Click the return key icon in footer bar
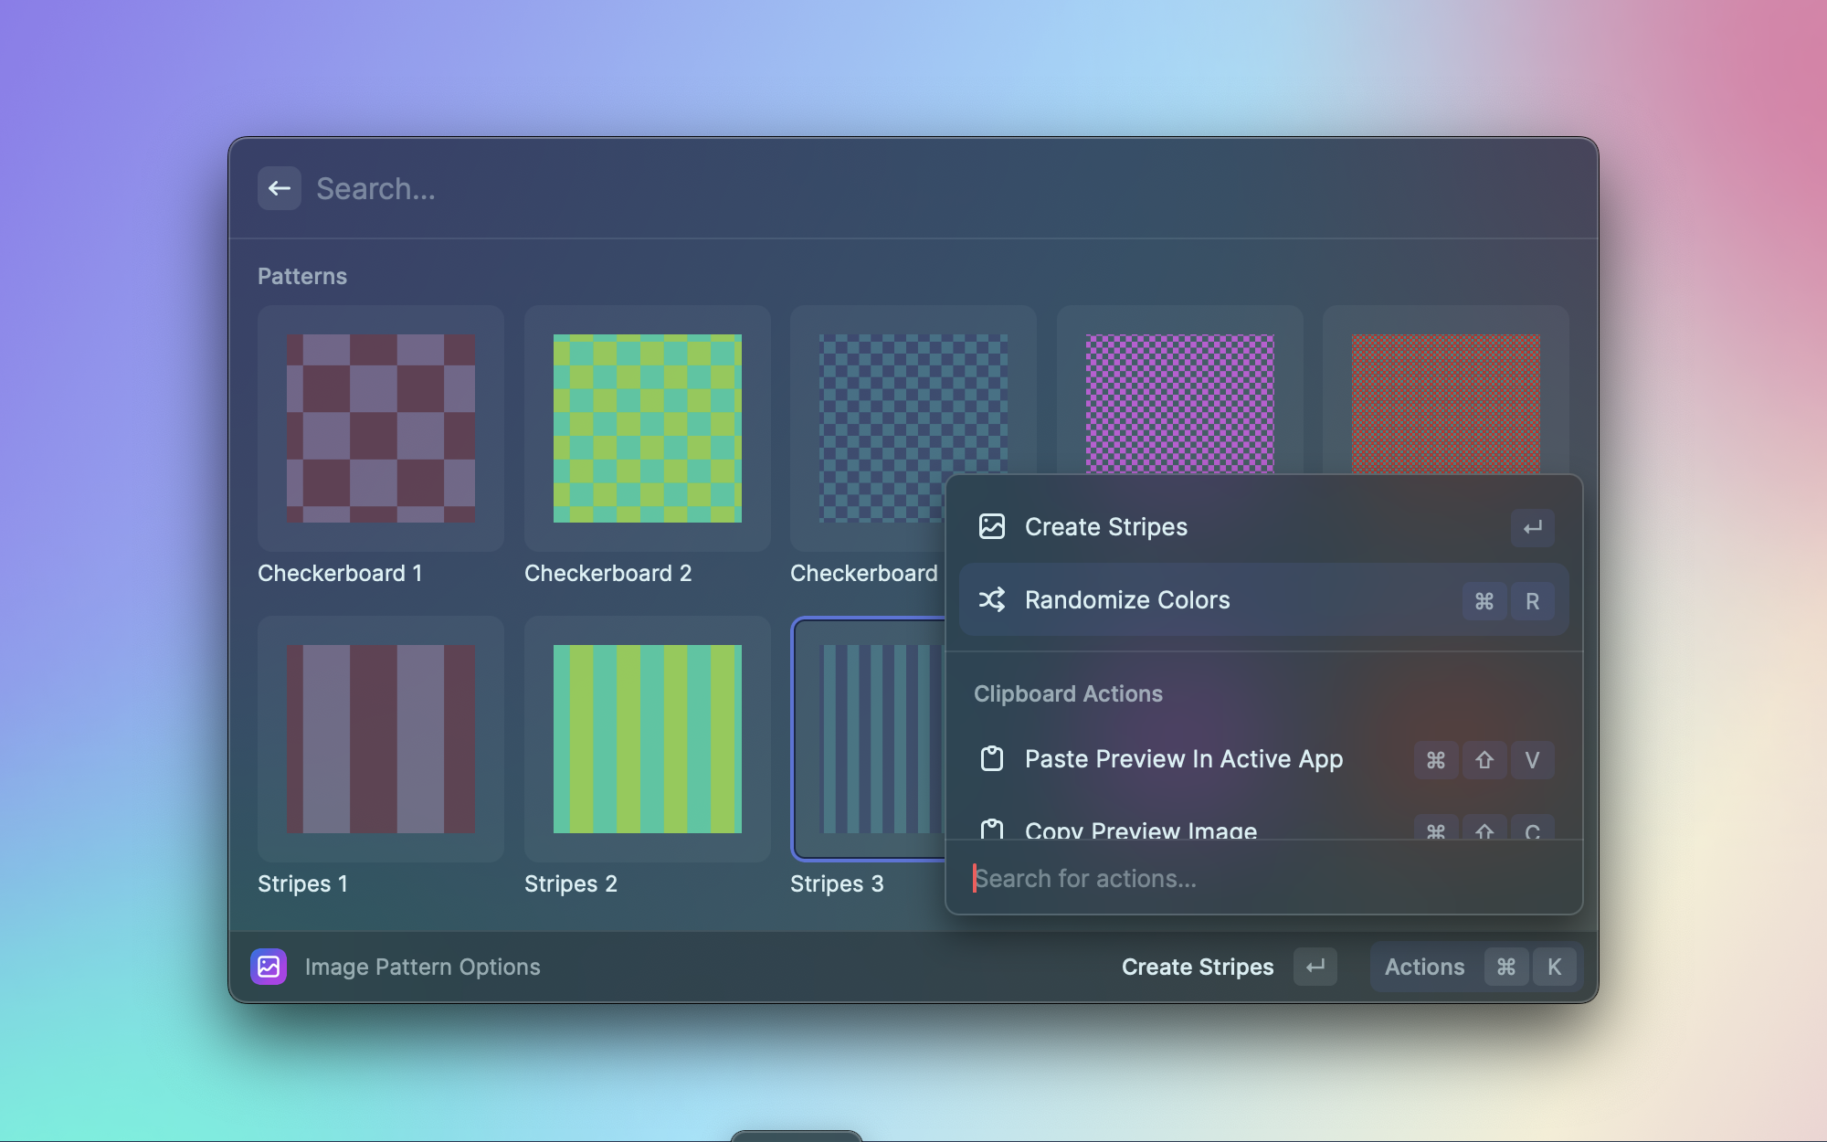 click(x=1315, y=967)
